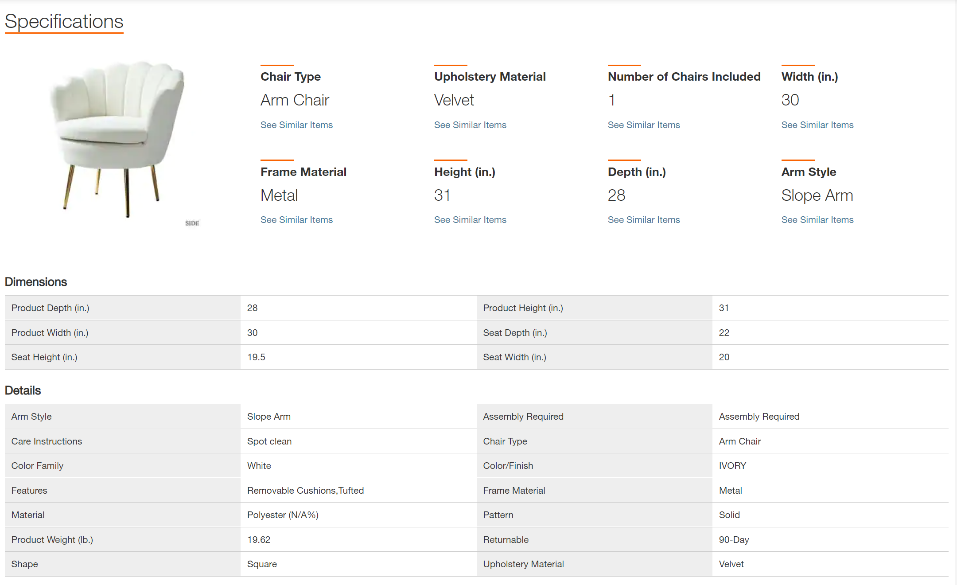Click the Slope Arm value text
This screenshot has width=957, height=585.
pos(817,195)
